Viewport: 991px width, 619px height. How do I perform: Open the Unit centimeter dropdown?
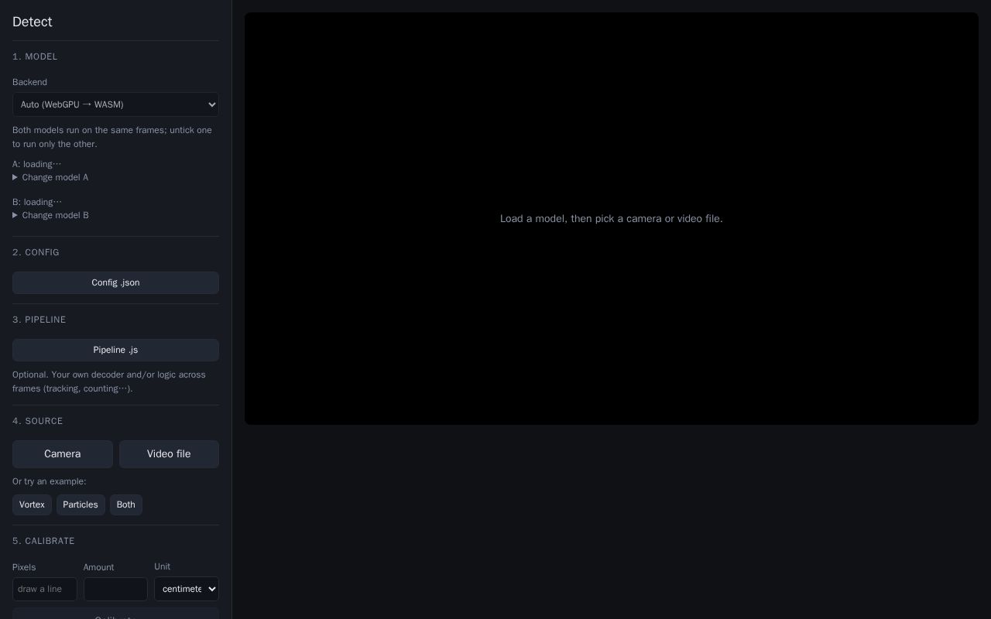pos(187,589)
